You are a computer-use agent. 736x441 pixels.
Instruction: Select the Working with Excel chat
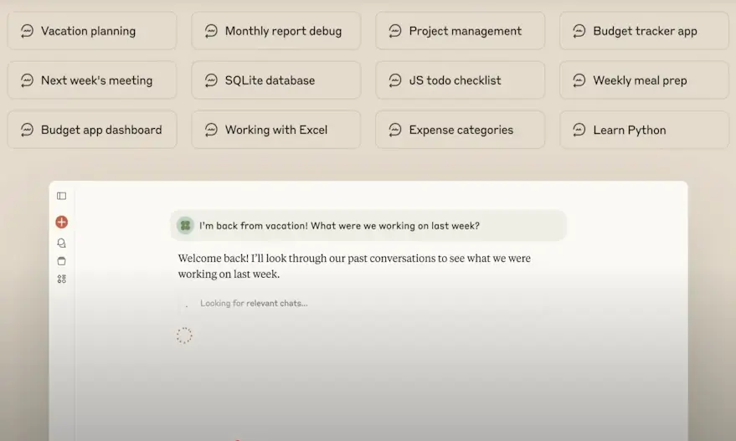[276, 130]
